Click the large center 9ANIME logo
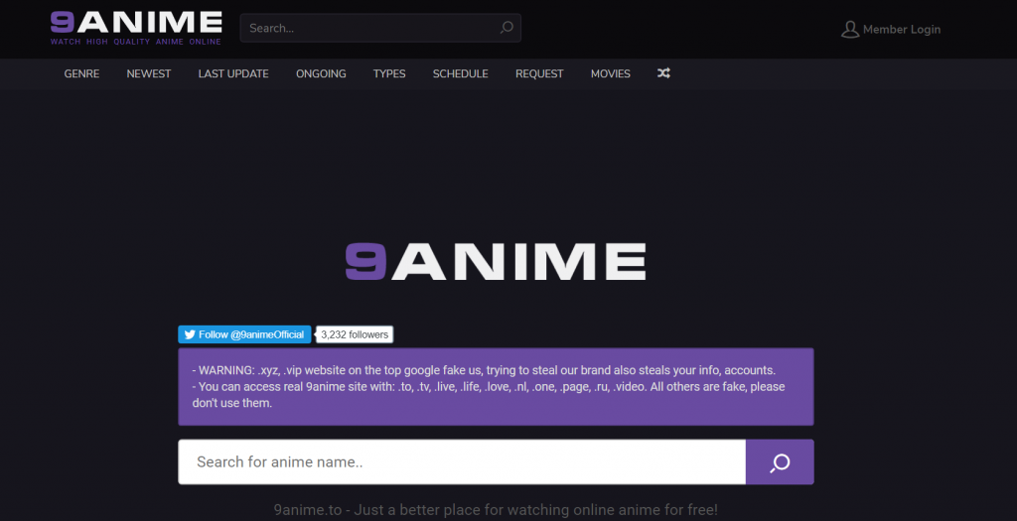Image resolution: width=1017 pixels, height=521 pixels. 496,261
